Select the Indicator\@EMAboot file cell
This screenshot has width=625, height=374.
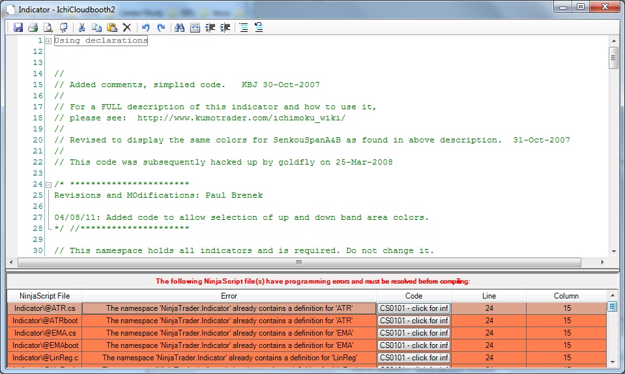pos(44,345)
